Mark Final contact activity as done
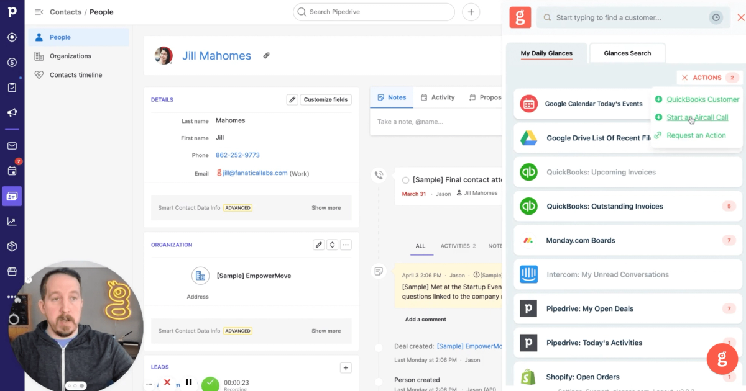Viewport: 746px width, 391px height. tap(405, 180)
